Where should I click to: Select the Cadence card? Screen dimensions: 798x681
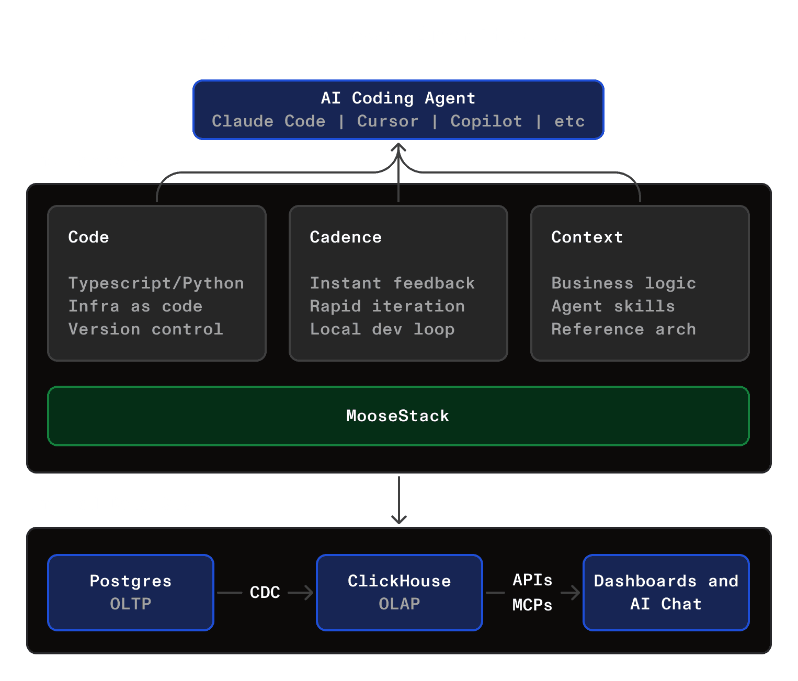(x=398, y=283)
